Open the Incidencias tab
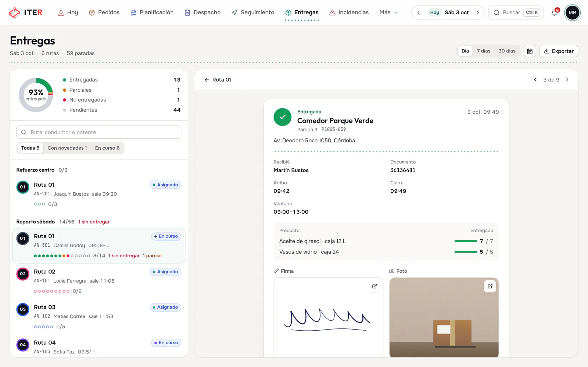Viewport: 588px width, 367px height. 349,12
